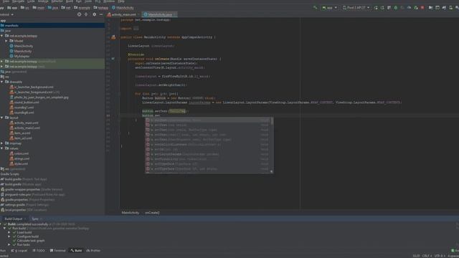Collapse the layout folder
Viewport: 459px width, 258px height.
tap(2, 118)
